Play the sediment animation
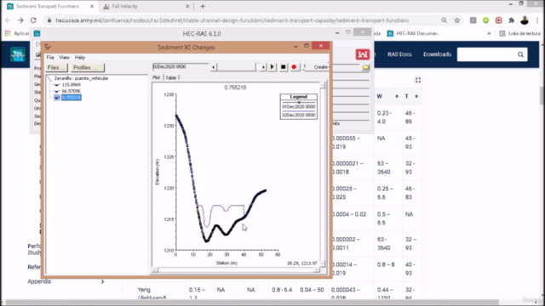This screenshot has height=306, width=545. tap(272, 67)
